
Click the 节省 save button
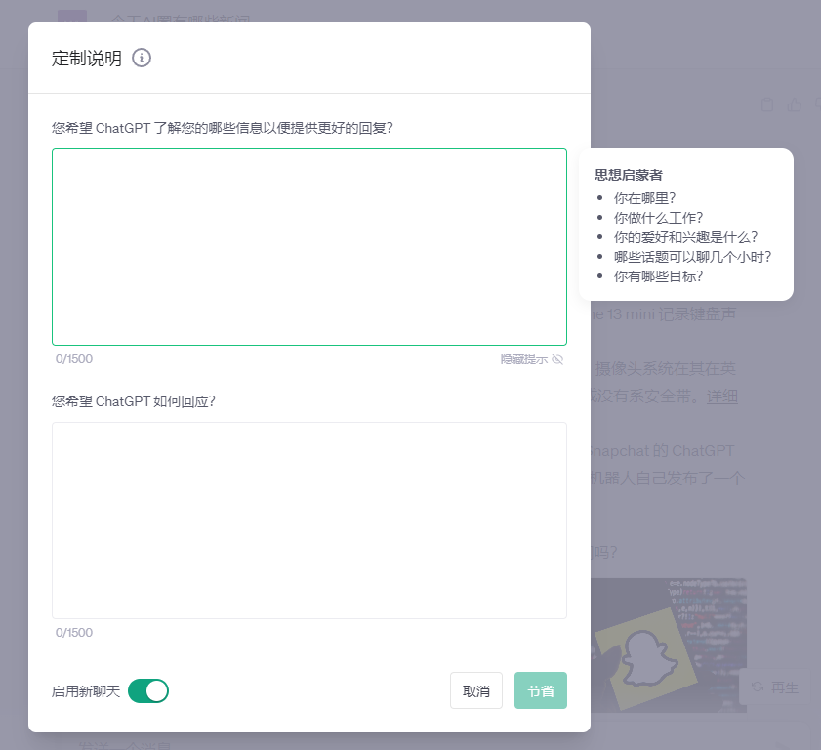pos(541,690)
